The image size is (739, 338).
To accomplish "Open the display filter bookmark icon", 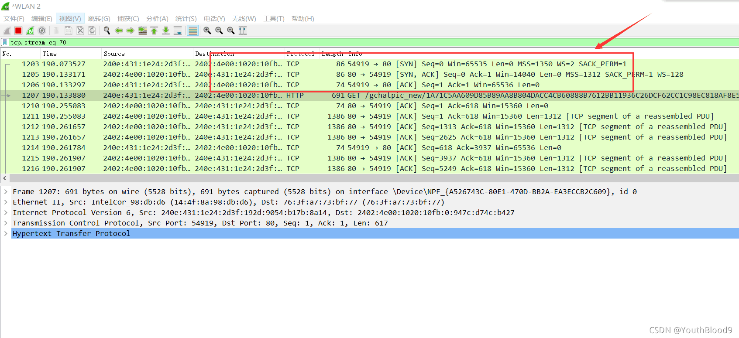I will 5,42.
